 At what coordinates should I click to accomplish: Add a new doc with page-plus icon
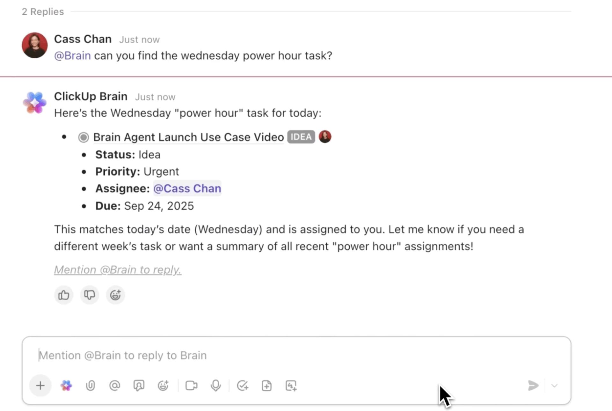[267, 386]
